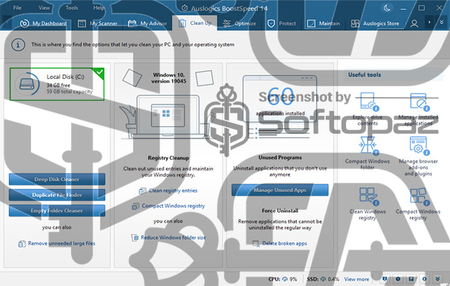Launch Deep Disk Cleaner

[x=57, y=179]
